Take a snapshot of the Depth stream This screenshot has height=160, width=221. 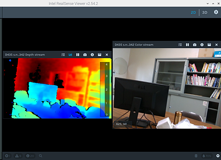click(x=85, y=54)
